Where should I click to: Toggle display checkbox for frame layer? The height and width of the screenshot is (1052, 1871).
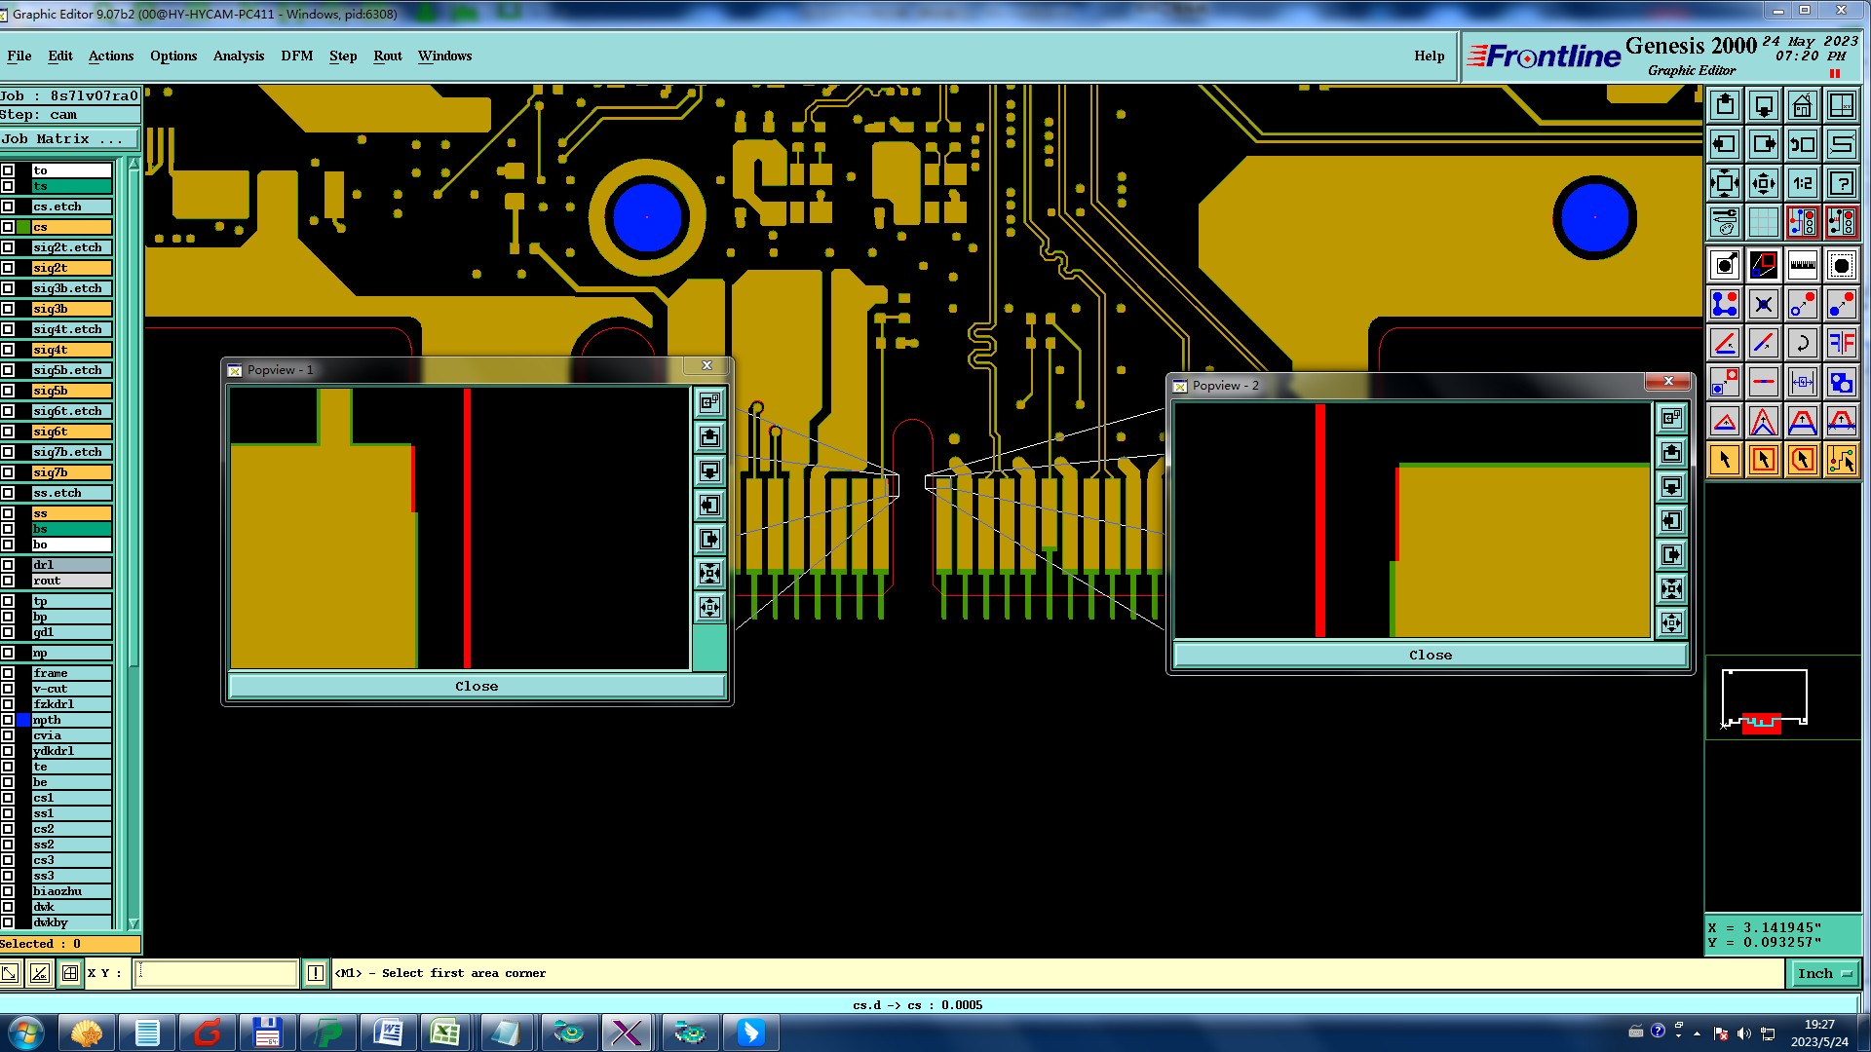(8, 673)
